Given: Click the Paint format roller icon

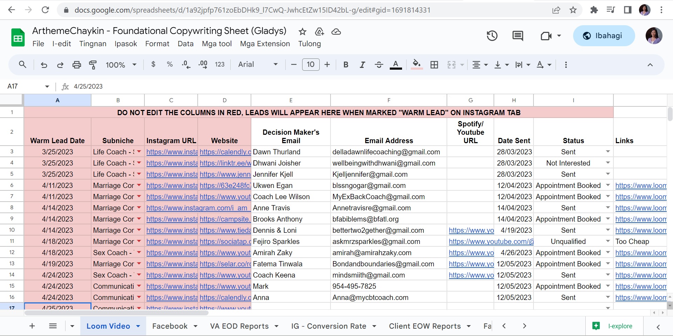Looking at the screenshot, I should (x=93, y=65).
